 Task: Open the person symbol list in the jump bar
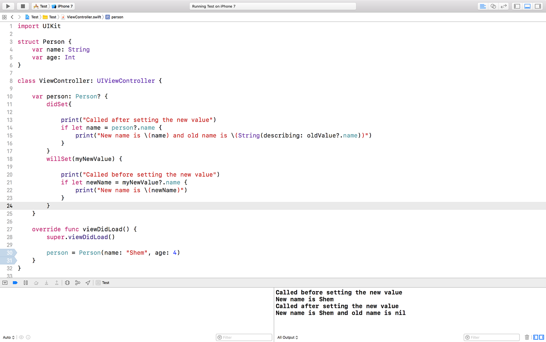pyautogui.click(x=114, y=17)
